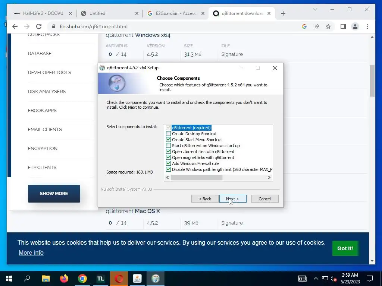Show hidden system tray icons
Viewport: 382px width, 286px height.
click(x=316, y=279)
